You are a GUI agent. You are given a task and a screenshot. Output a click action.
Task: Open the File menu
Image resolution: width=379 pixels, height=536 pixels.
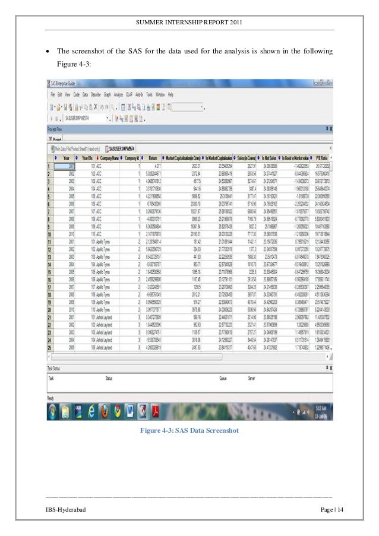click(53, 95)
